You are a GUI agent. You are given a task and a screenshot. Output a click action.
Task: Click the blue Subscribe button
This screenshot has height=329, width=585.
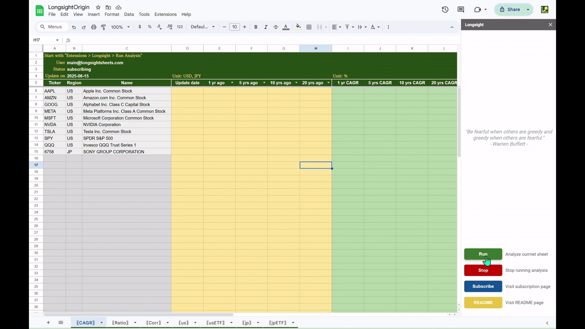click(x=483, y=286)
